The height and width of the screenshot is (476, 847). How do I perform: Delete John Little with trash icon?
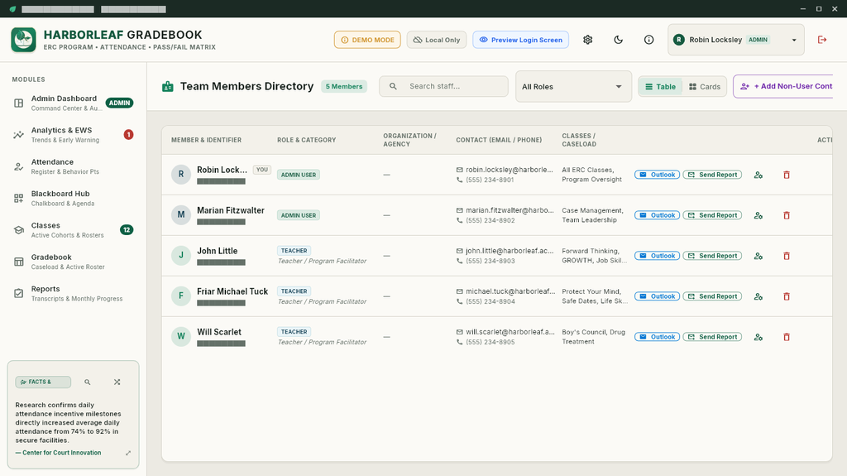(x=787, y=256)
